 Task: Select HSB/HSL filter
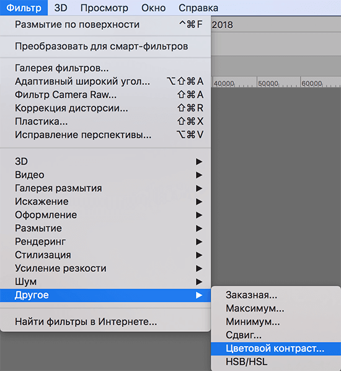click(276, 362)
